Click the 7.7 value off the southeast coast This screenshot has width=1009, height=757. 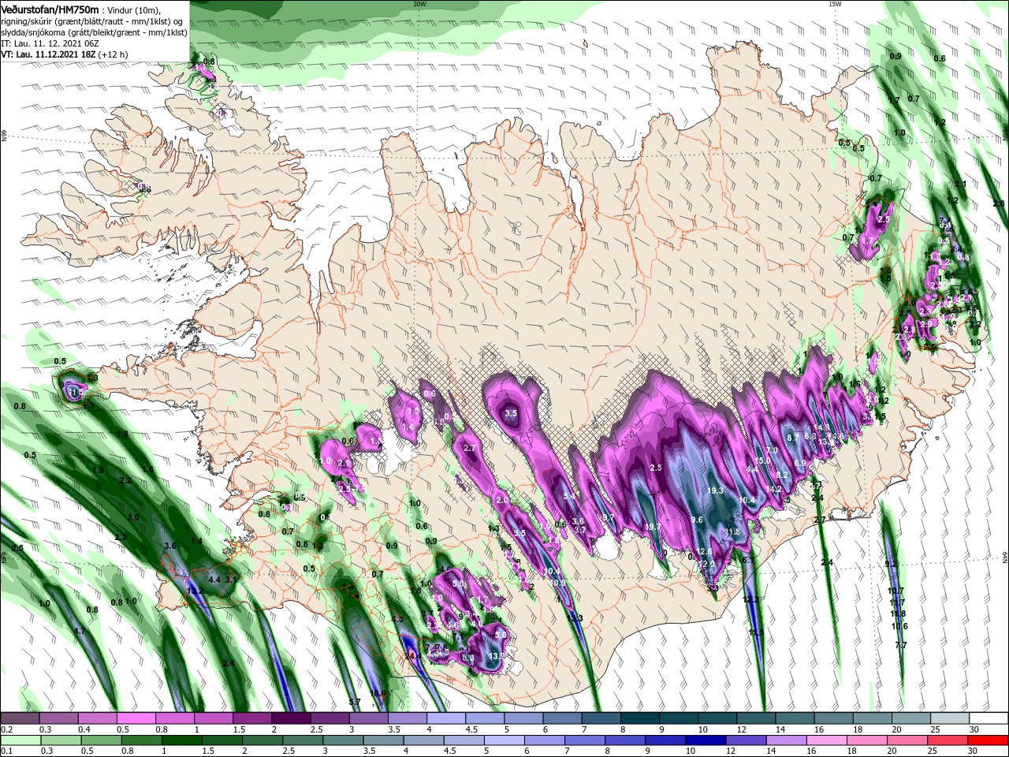tap(901, 645)
